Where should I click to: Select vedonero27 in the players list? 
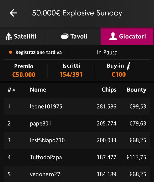pos(77,174)
